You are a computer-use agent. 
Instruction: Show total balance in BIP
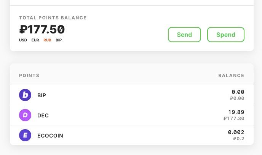point(59,40)
